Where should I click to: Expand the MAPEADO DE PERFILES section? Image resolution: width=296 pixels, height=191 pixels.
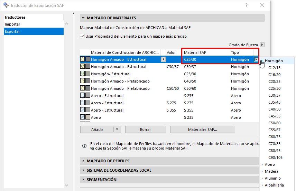83,161
